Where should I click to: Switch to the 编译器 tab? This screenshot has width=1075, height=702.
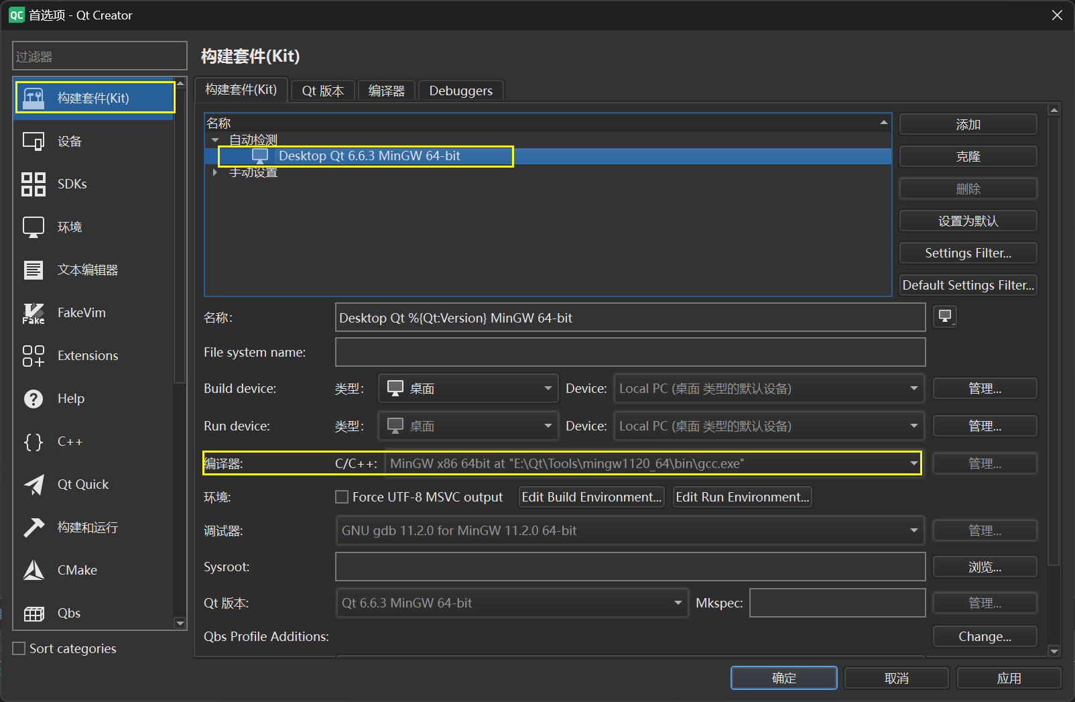pos(387,91)
